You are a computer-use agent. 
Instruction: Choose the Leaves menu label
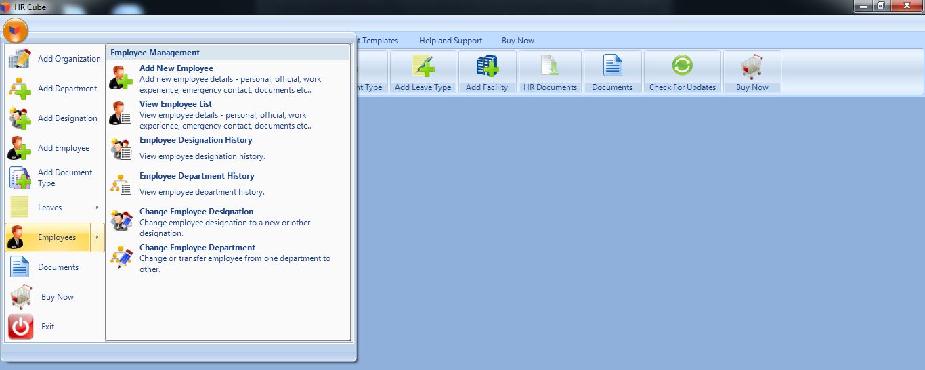point(49,208)
